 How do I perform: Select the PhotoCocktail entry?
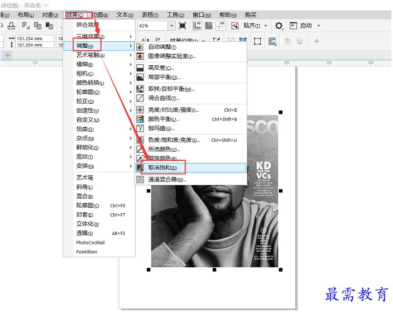(x=99, y=243)
